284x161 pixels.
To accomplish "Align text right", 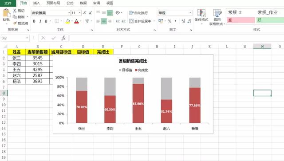I will coord(110,21).
